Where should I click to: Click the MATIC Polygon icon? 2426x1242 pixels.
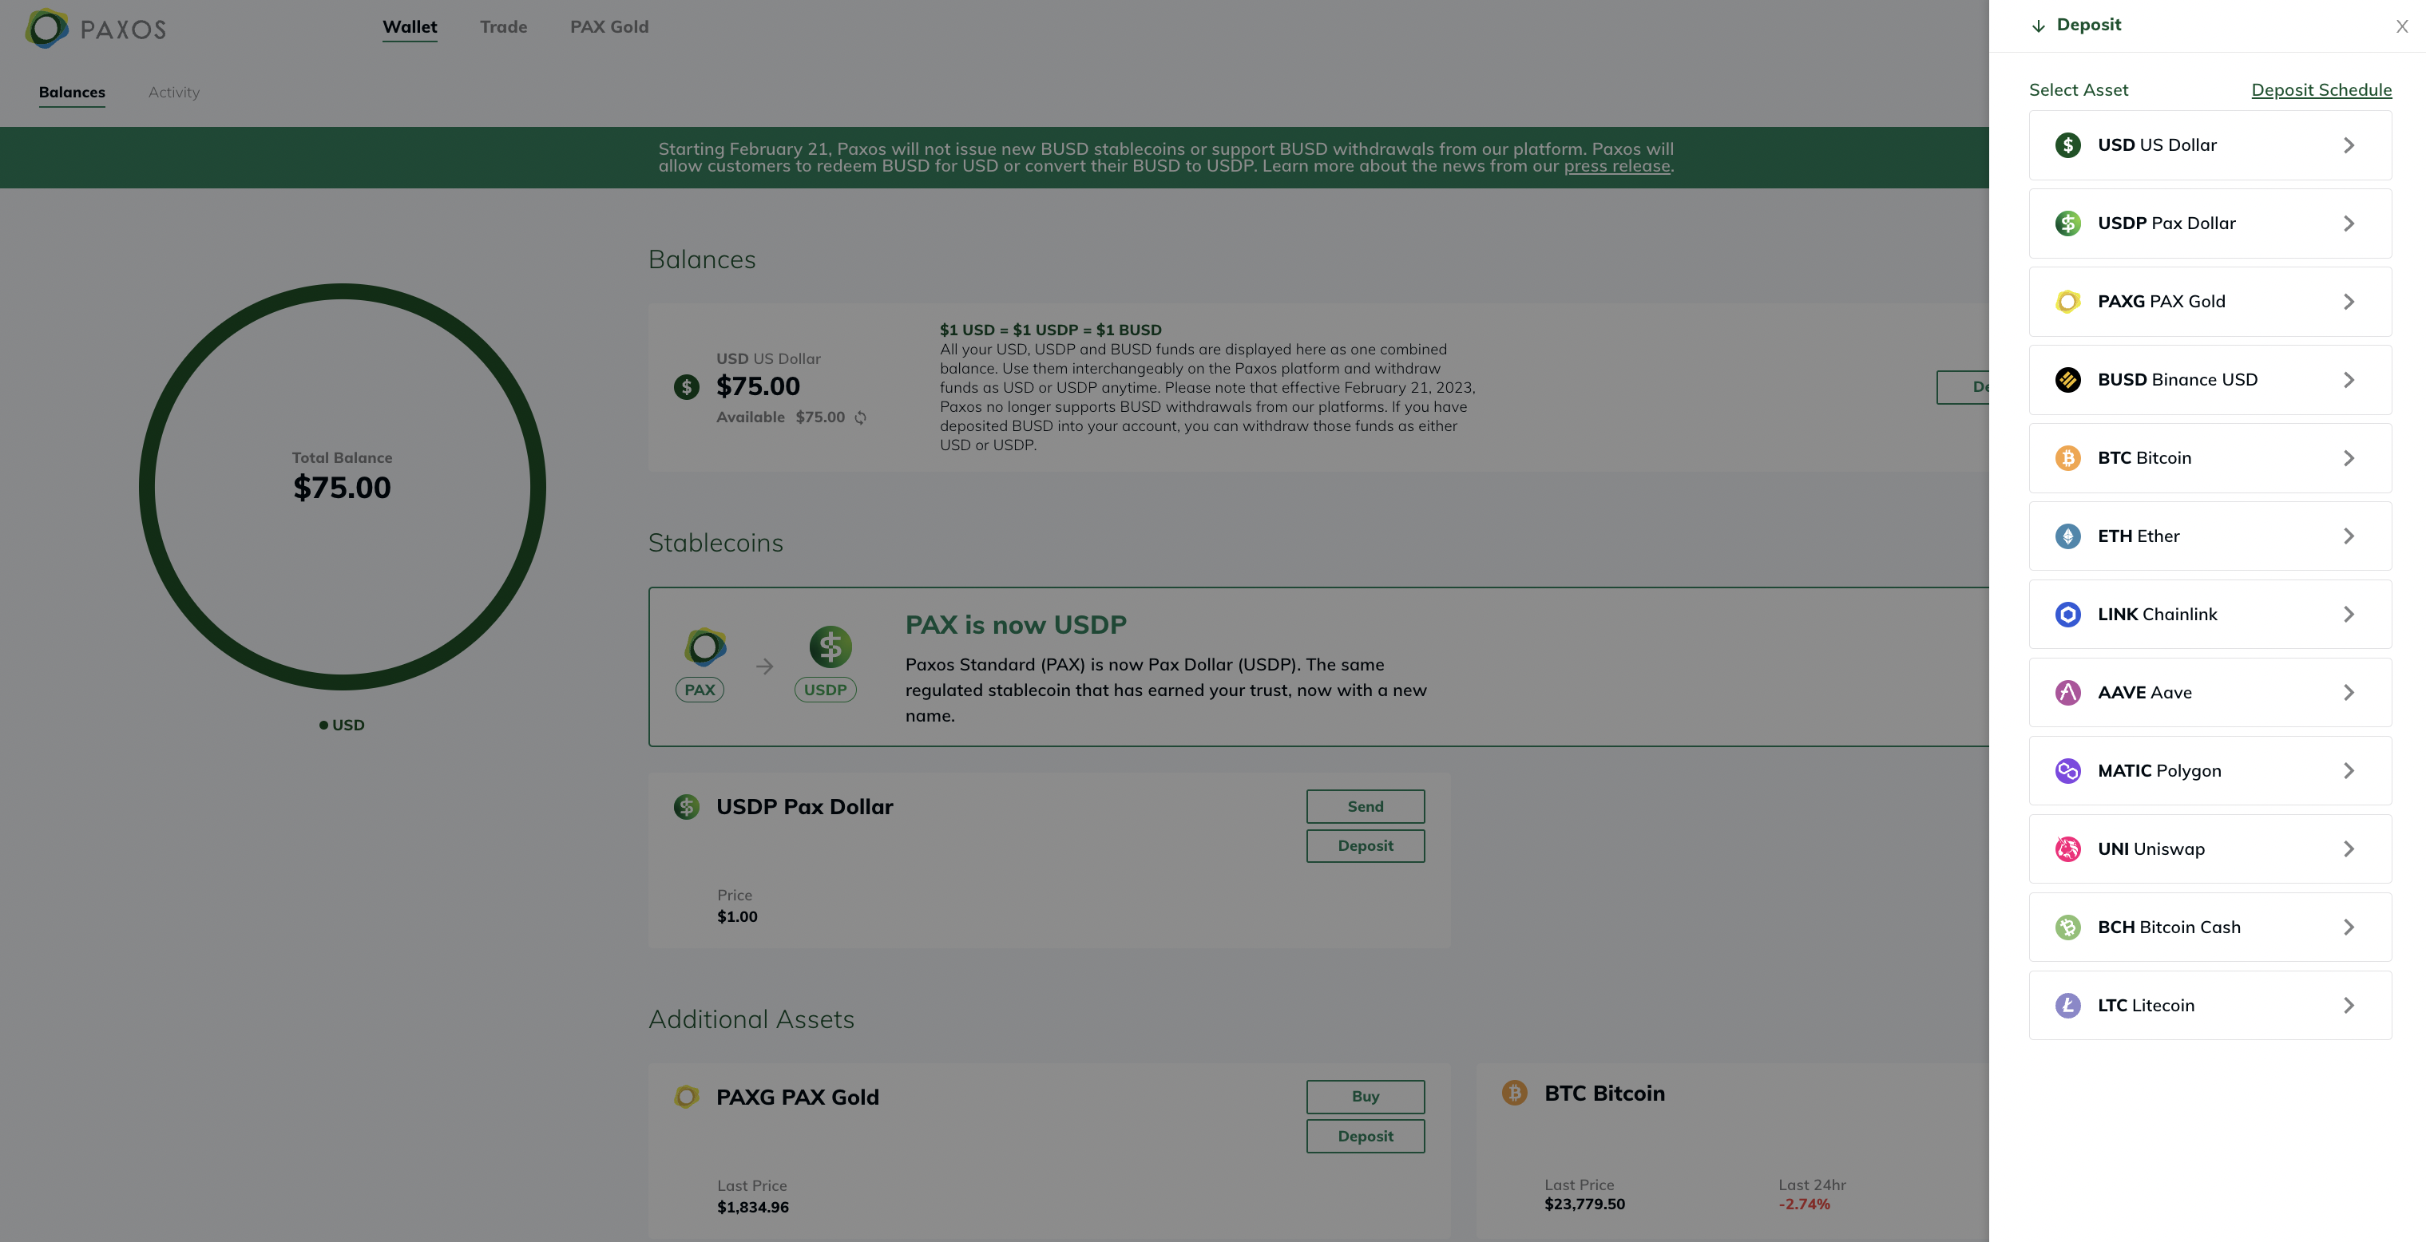[2067, 770]
